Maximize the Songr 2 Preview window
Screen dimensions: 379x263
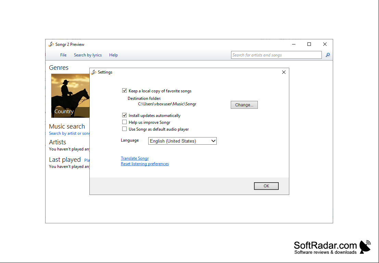click(x=309, y=44)
